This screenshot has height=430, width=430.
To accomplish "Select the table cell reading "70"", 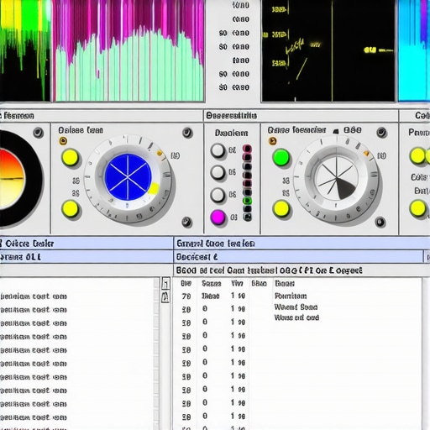I will 186,296.
